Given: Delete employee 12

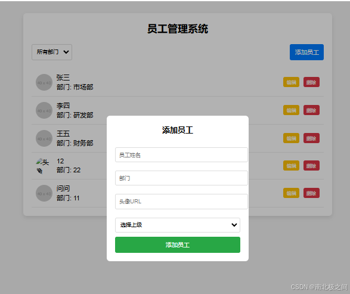Looking at the screenshot, I should (x=311, y=166).
